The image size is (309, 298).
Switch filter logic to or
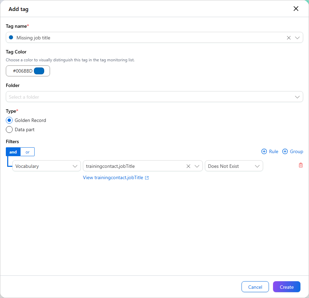coord(27,152)
